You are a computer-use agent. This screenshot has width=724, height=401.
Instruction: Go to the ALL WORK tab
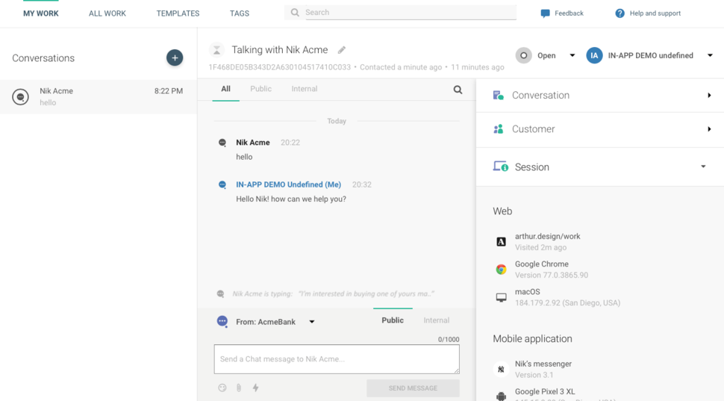point(107,13)
